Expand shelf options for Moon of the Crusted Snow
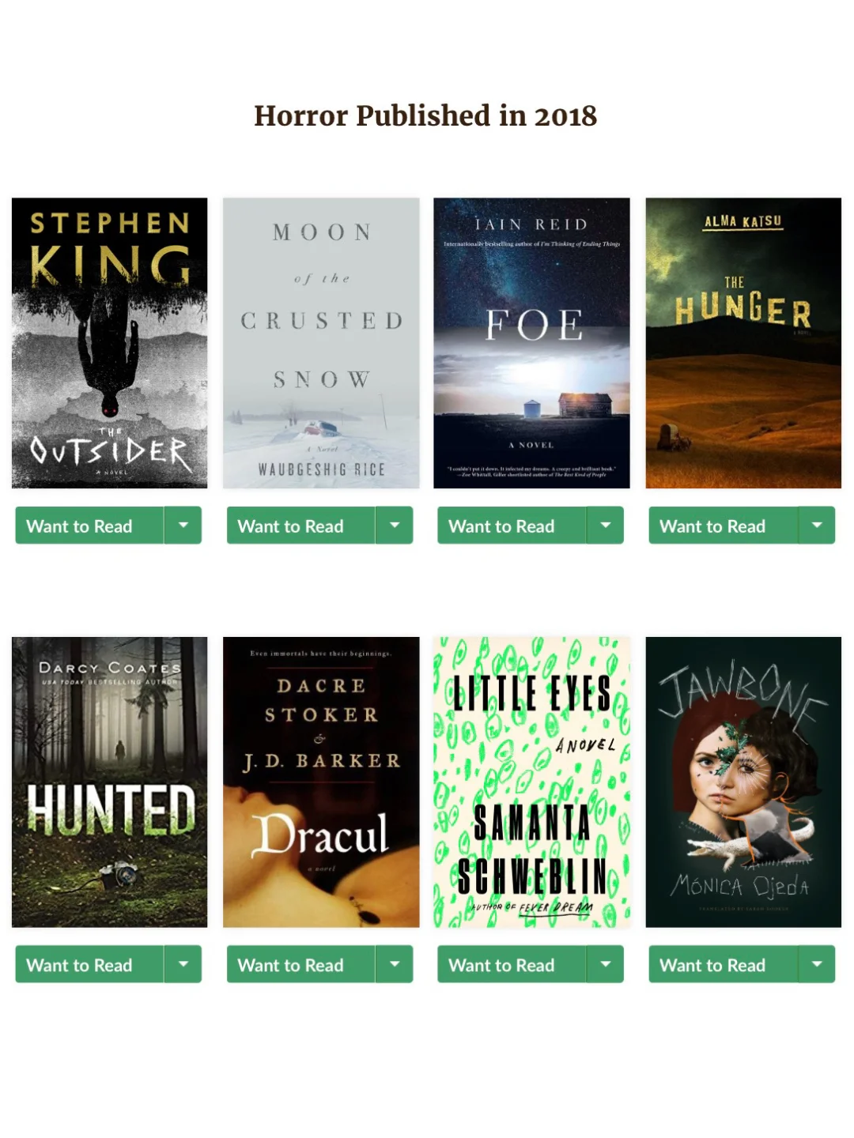854x1138 pixels. tap(395, 525)
